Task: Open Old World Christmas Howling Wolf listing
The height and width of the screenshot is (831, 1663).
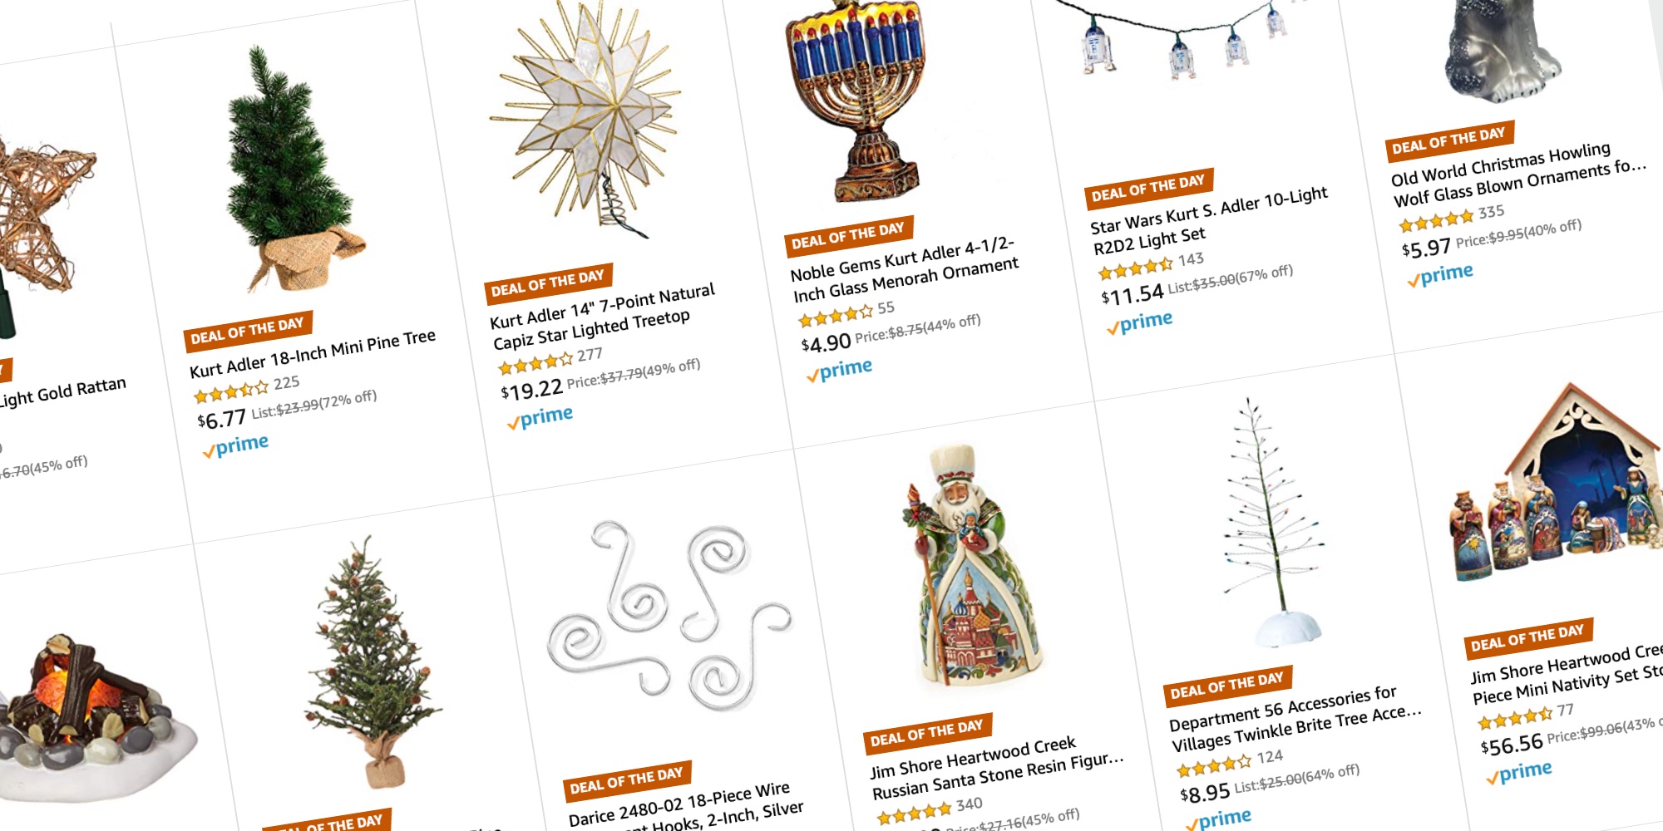Action: coord(1518,174)
